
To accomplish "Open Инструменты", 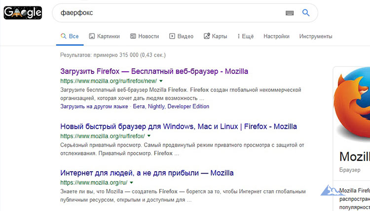I will [316, 36].
